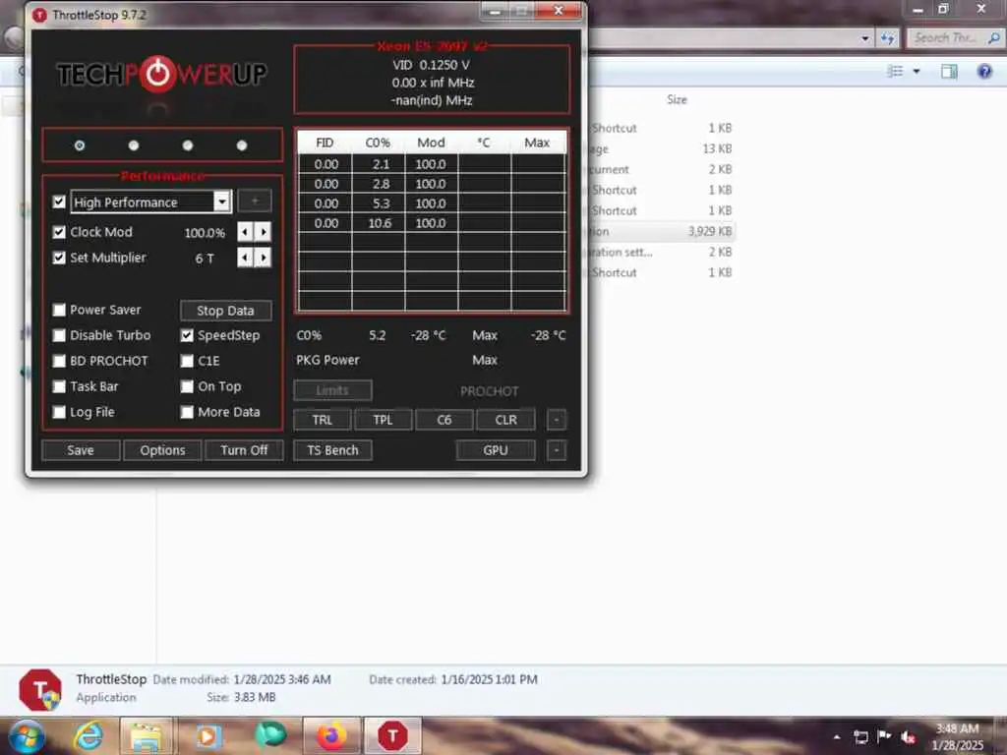
Task: Open the green chat app taskbar icon
Action: [x=270, y=735]
